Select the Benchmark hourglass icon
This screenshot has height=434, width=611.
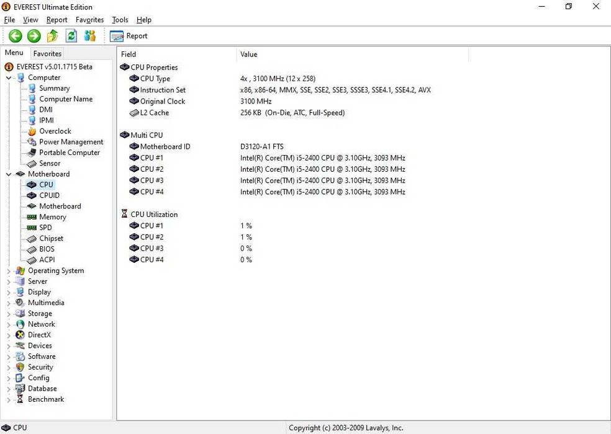20,399
